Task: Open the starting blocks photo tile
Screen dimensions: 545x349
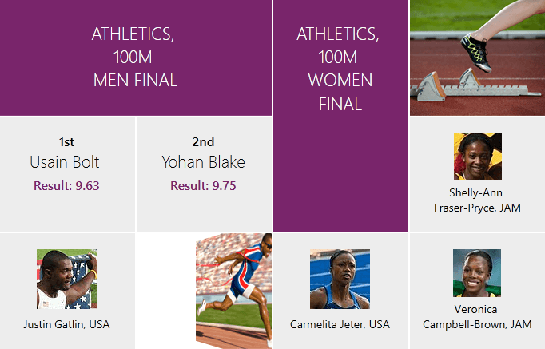Action: (x=478, y=58)
